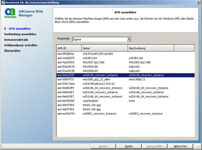Viewport: 202px width, 150px height.
Task: Select row ami-be42b0d7
Action: pyautogui.click(x=125, y=101)
